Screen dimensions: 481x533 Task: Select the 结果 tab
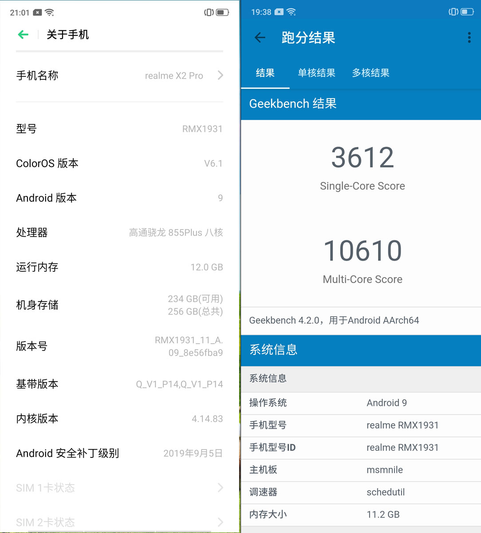pyautogui.click(x=265, y=73)
